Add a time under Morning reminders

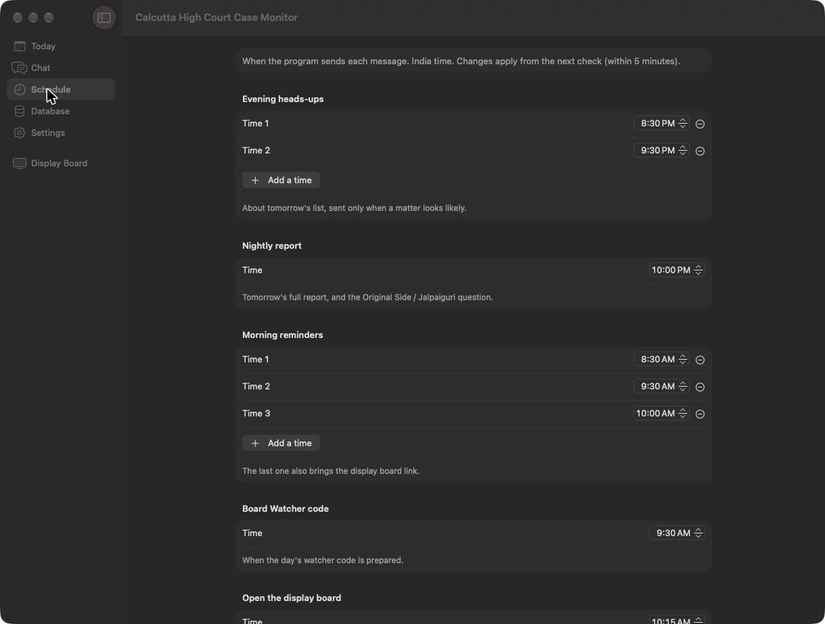[x=281, y=443]
